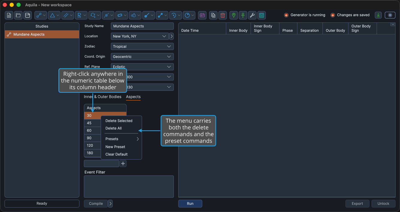Click the green location pin icon
400x212 pixels.
[x=234, y=15]
